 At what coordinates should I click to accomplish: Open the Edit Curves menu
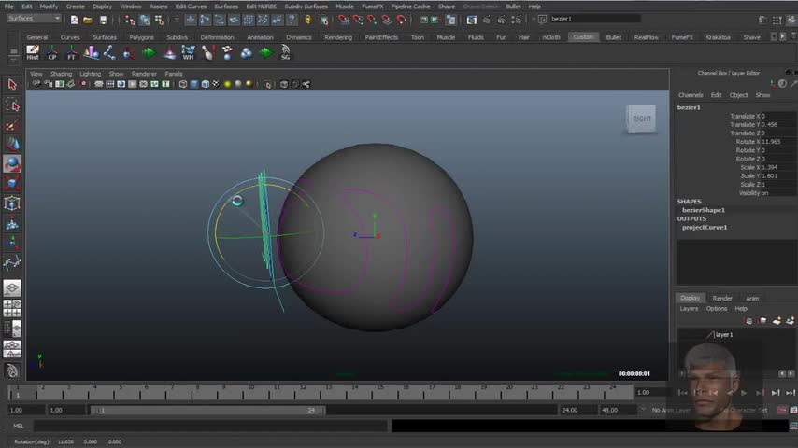click(x=191, y=7)
